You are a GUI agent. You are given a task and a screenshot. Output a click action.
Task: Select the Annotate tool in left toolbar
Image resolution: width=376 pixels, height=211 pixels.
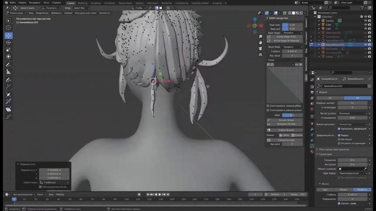8,64
